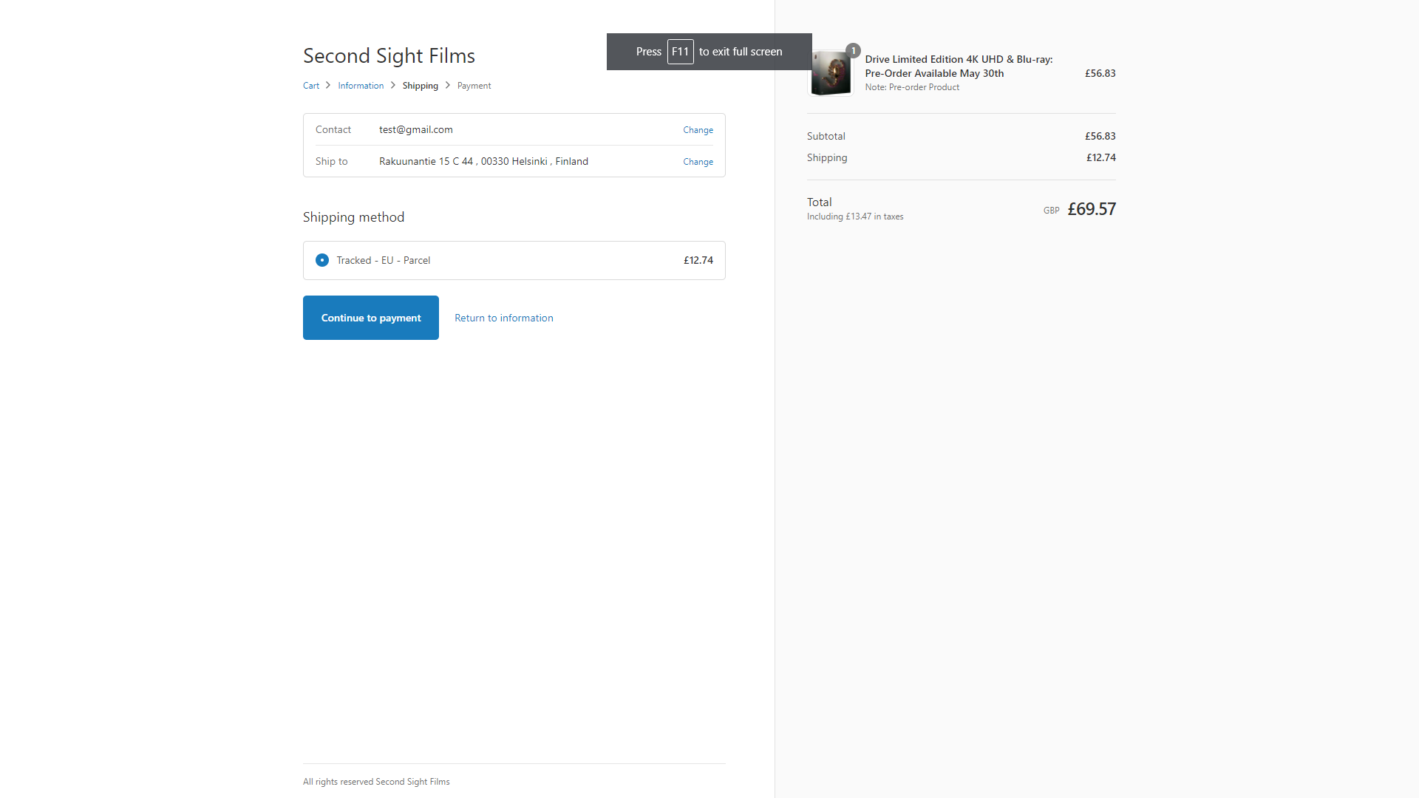Viewport: 1419px width, 798px height.
Task: Change the Ship to address
Action: point(698,162)
